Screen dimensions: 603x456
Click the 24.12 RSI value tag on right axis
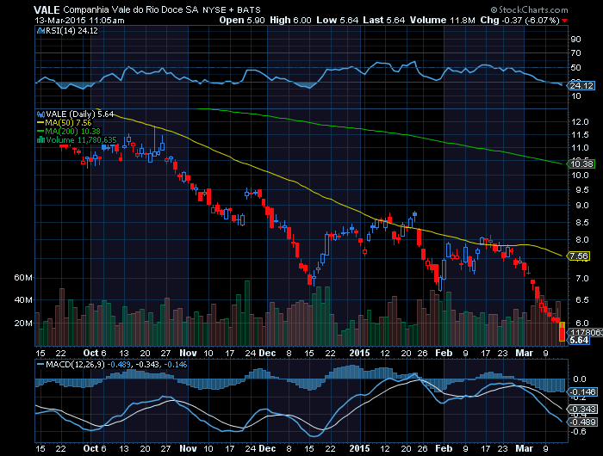[581, 85]
